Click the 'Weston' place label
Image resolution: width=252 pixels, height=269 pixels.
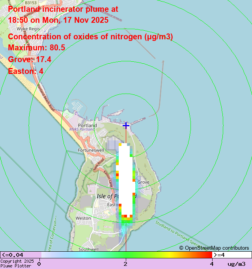click(x=83, y=218)
